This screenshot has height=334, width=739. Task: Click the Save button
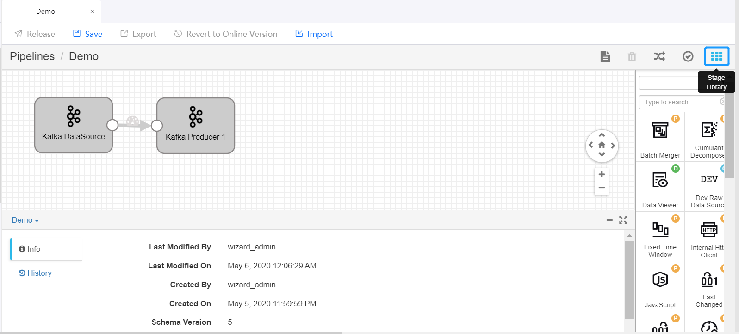point(88,34)
